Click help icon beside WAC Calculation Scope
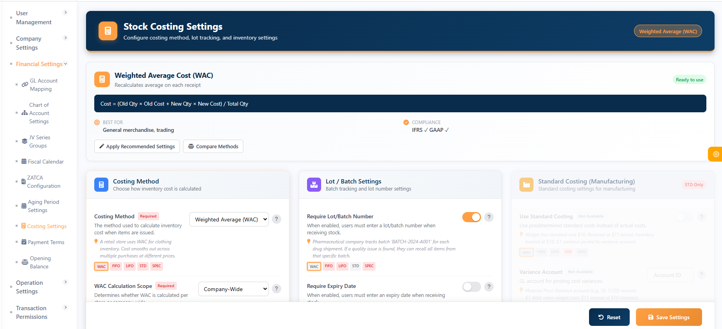The image size is (722, 329). pos(276,289)
